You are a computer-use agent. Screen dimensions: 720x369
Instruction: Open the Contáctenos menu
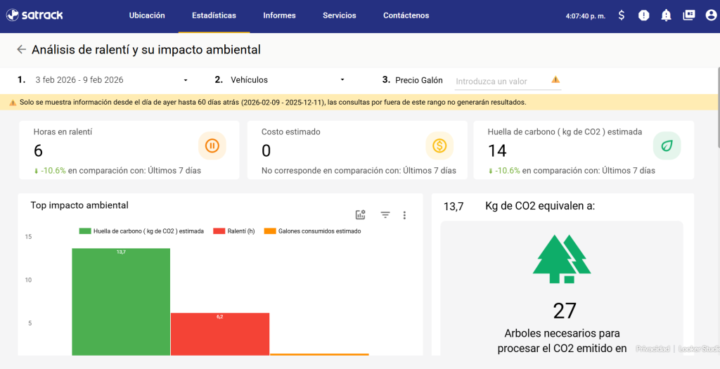[x=406, y=15]
